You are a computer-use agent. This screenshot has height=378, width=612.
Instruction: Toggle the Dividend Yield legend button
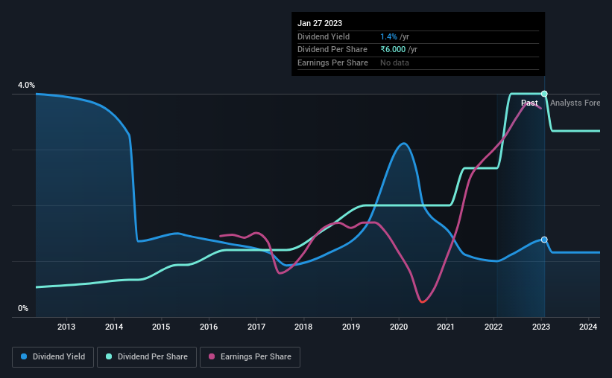click(x=53, y=357)
